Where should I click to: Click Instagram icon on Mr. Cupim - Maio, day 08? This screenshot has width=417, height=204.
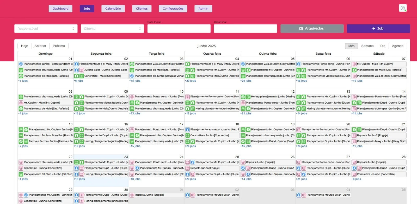21,103
